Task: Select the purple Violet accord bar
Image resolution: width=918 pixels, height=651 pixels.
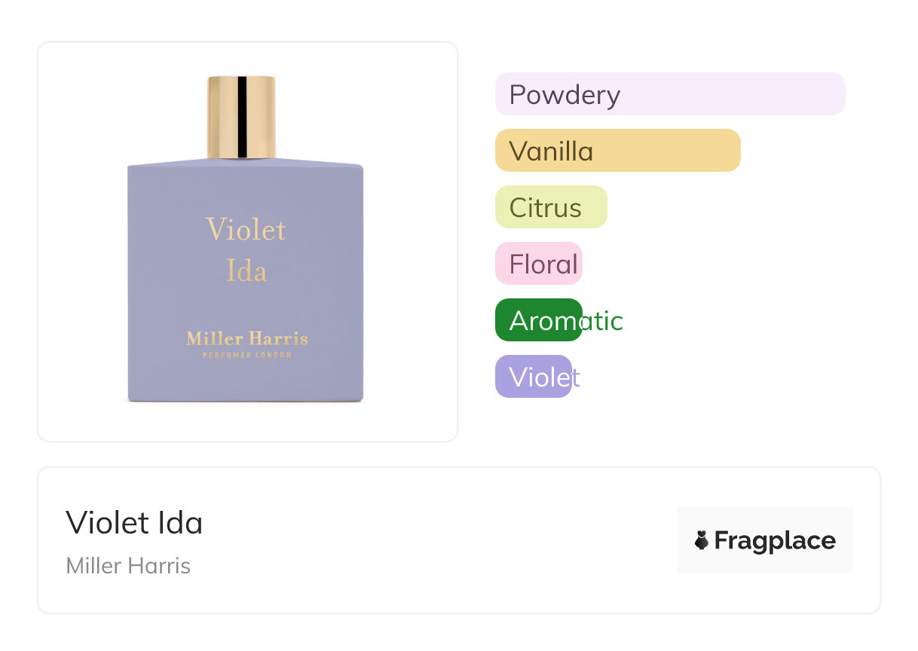Action: pyautogui.click(x=533, y=377)
